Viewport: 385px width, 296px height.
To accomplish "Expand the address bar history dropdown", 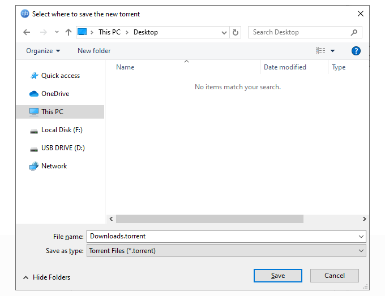I will point(224,32).
